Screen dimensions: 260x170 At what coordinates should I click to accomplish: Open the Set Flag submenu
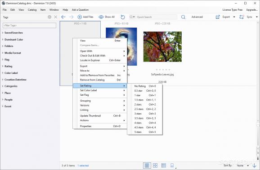[100, 95]
